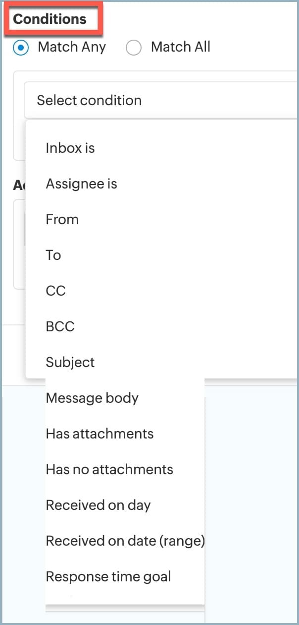Select the Response time goal condition
The width and height of the screenshot is (299, 625).
[108, 576]
